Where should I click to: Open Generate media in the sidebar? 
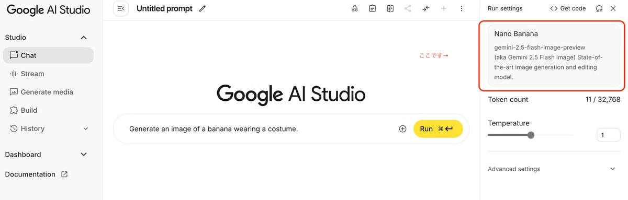coord(48,92)
